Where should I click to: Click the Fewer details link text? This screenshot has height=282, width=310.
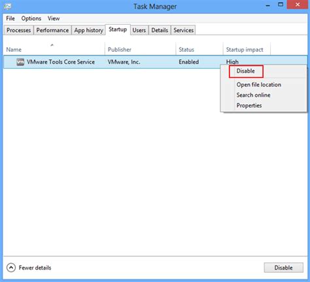(35, 268)
